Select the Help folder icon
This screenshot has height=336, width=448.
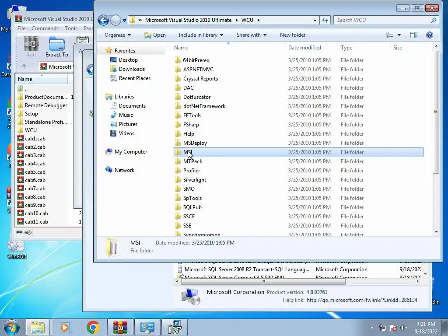(178, 134)
